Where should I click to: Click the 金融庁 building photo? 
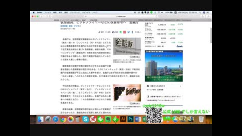[x=127, y=46]
